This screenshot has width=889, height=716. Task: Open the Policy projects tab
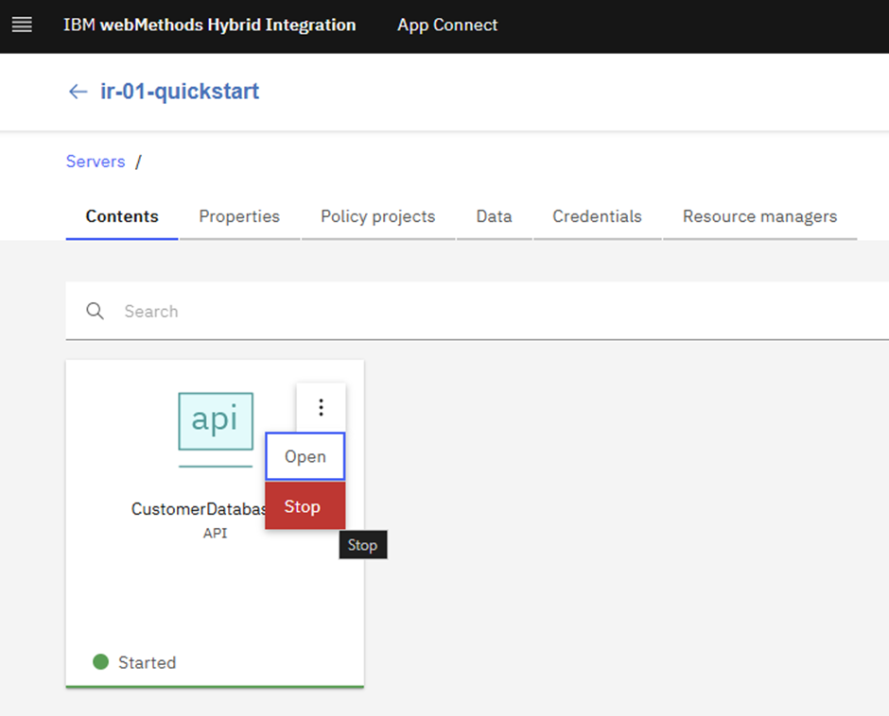click(378, 216)
